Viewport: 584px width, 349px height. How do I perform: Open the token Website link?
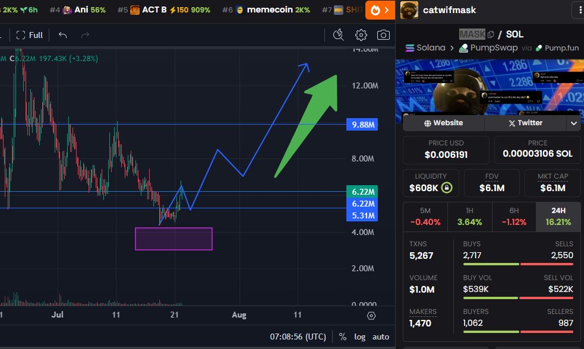tap(443, 123)
